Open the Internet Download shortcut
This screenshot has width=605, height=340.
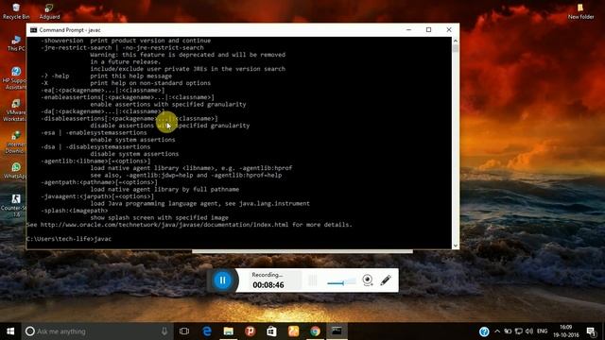click(x=14, y=142)
